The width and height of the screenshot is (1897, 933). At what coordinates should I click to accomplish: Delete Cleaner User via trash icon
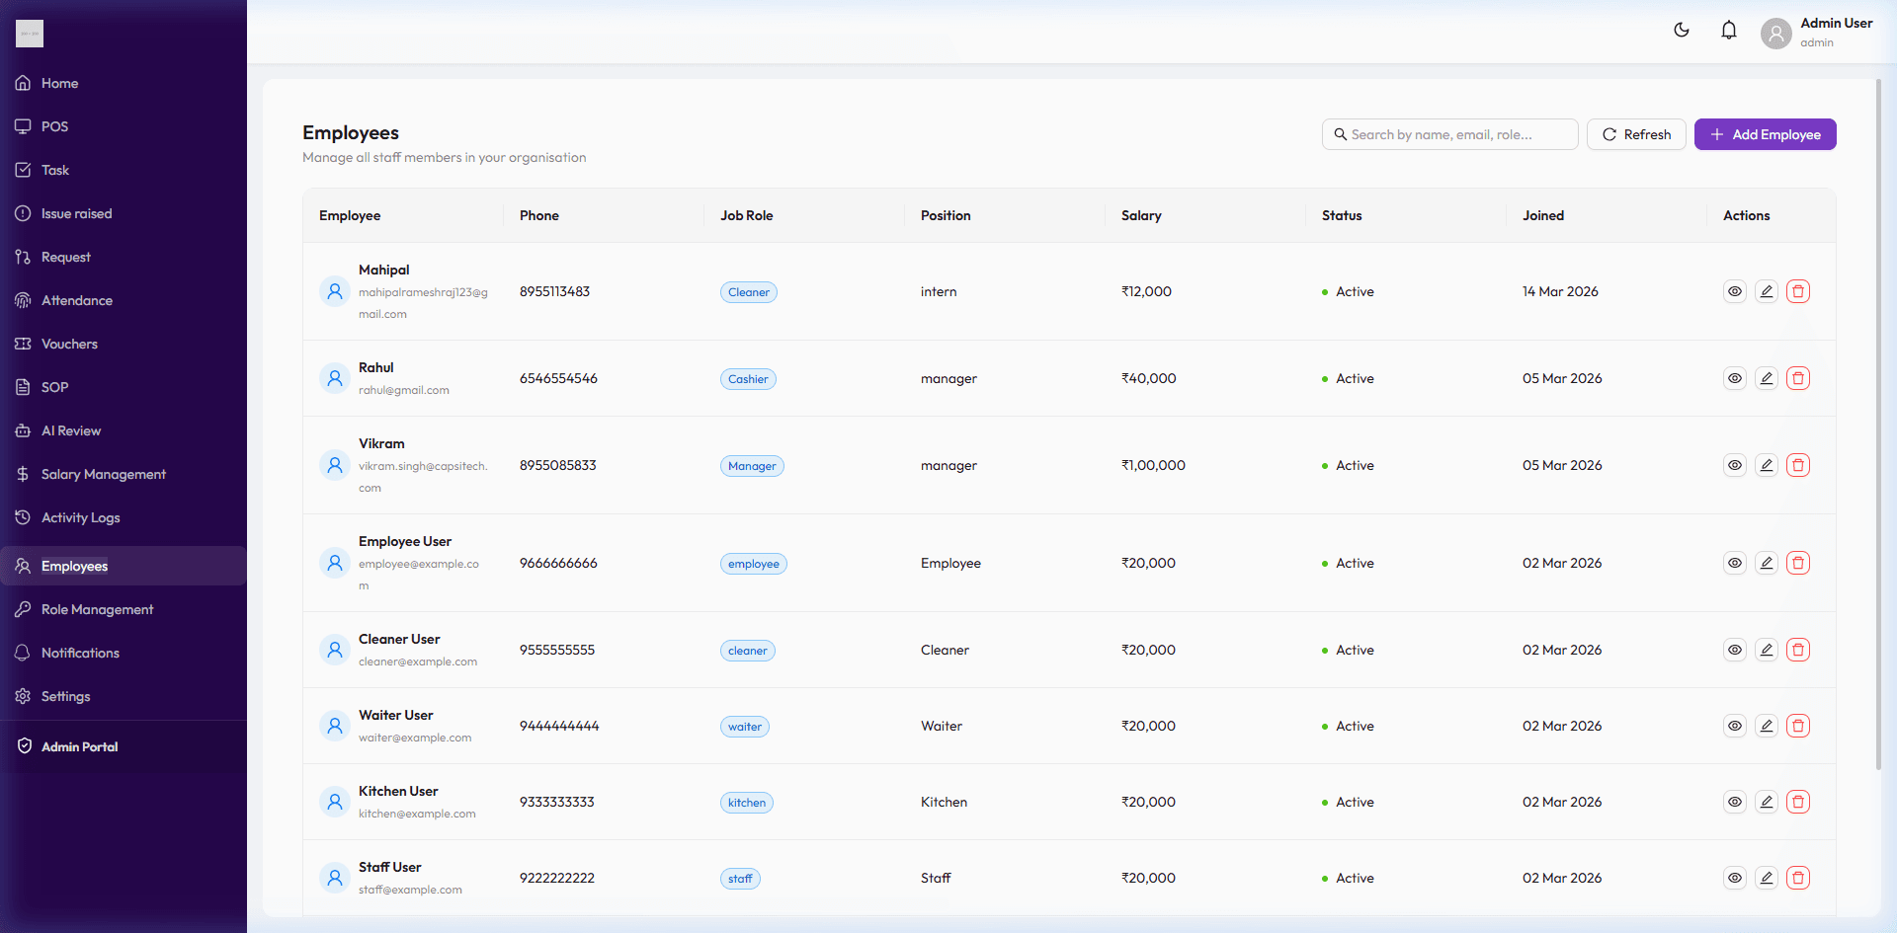[x=1797, y=650]
